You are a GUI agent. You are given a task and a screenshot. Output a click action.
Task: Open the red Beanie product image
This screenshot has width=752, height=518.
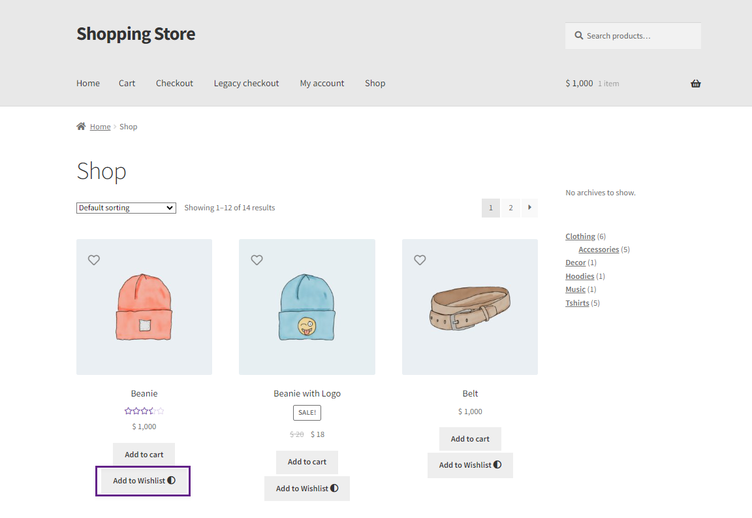(x=144, y=307)
